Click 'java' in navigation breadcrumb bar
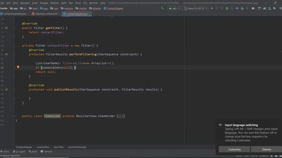282x158 pixels. click(44, 8)
